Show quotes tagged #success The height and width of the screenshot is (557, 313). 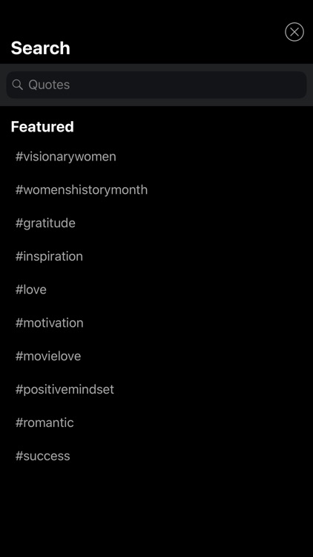pos(42,456)
